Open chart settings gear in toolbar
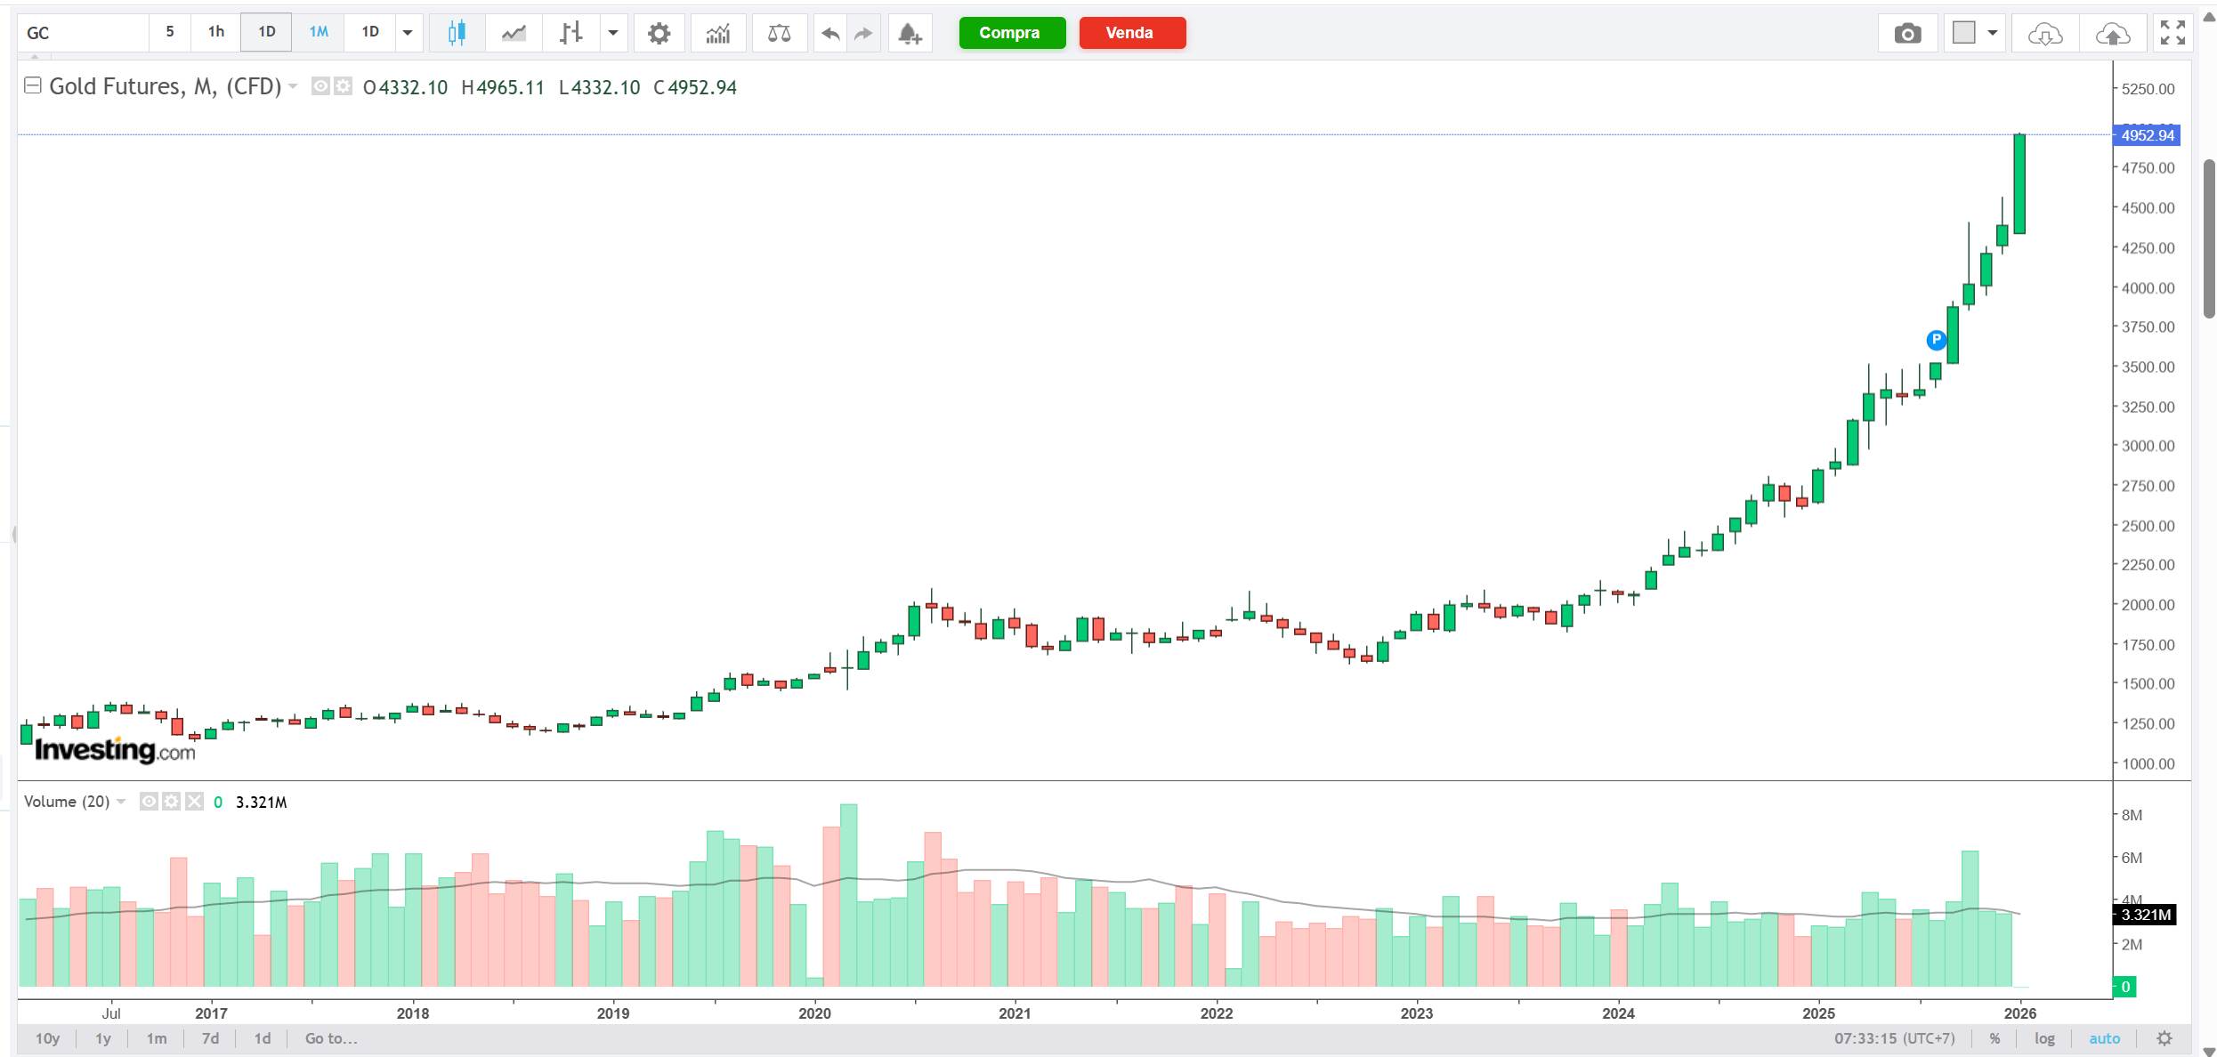The image size is (2217, 1057). (659, 33)
